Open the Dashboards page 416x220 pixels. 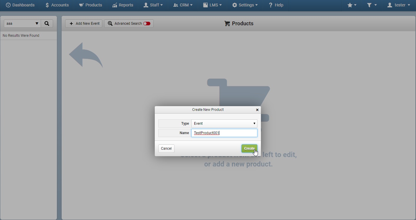[x=20, y=5]
